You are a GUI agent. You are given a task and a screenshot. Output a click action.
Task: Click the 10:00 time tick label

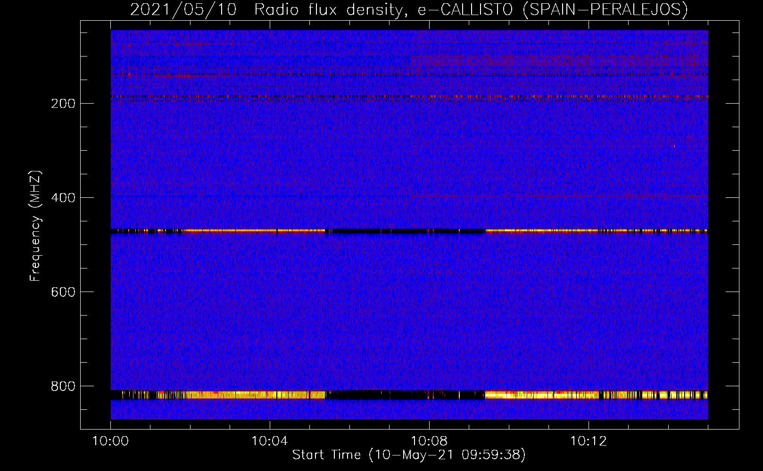110,441
